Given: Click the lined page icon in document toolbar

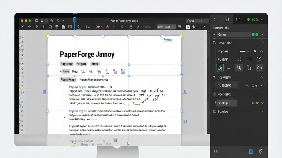Looking at the screenshot, I should (123, 72).
